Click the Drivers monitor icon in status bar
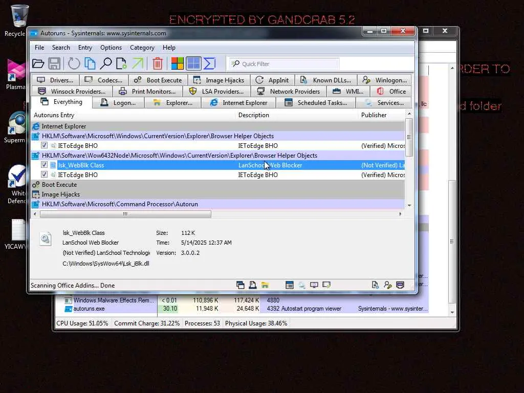The width and height of the screenshot is (524, 393). click(314, 285)
